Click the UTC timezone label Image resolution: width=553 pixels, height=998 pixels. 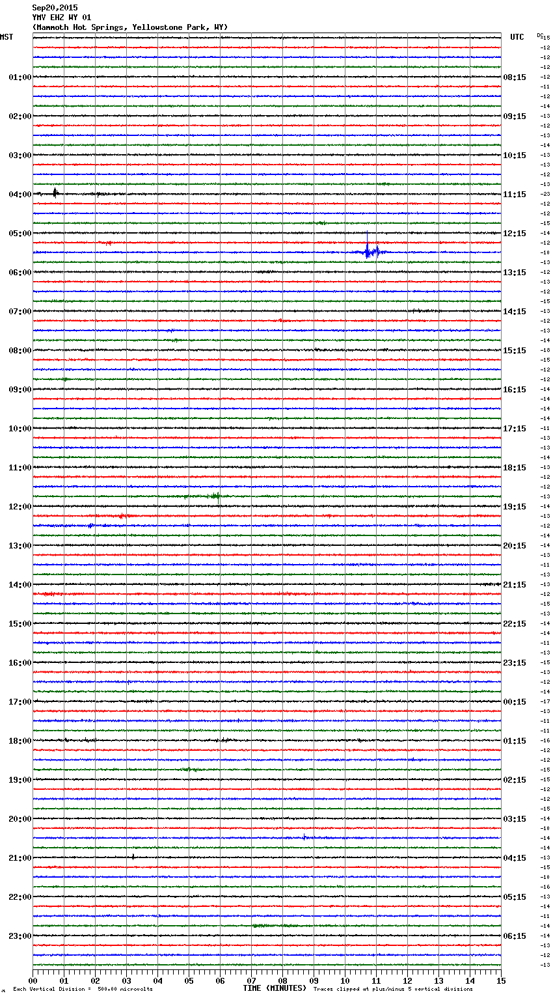click(x=517, y=37)
